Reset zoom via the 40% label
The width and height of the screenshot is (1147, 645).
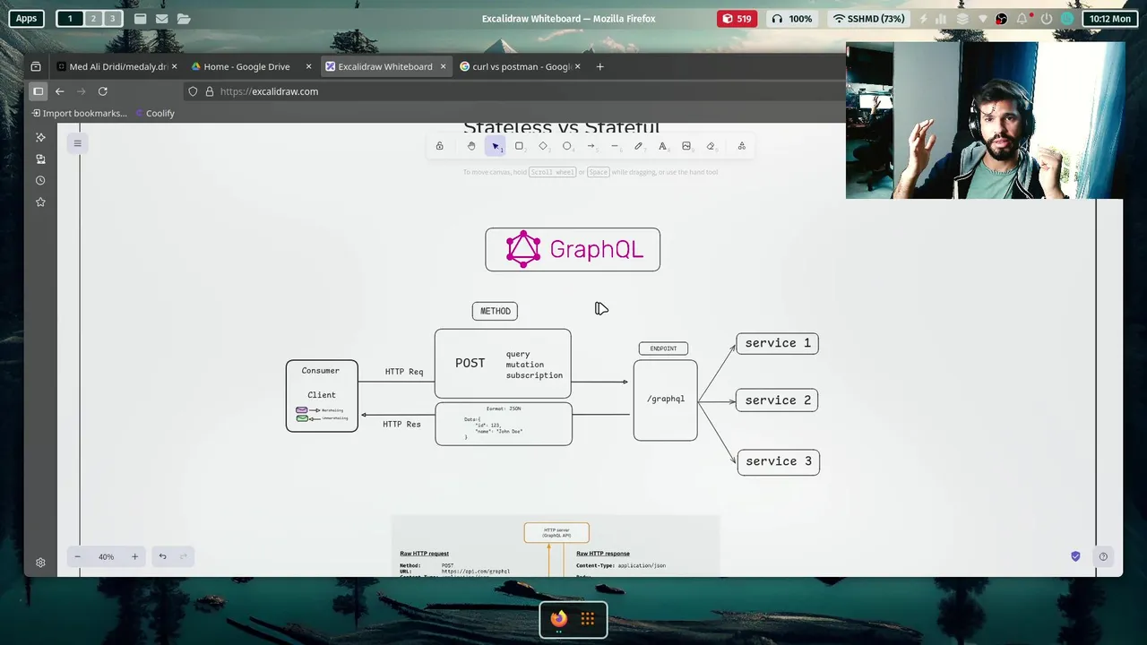click(x=106, y=556)
